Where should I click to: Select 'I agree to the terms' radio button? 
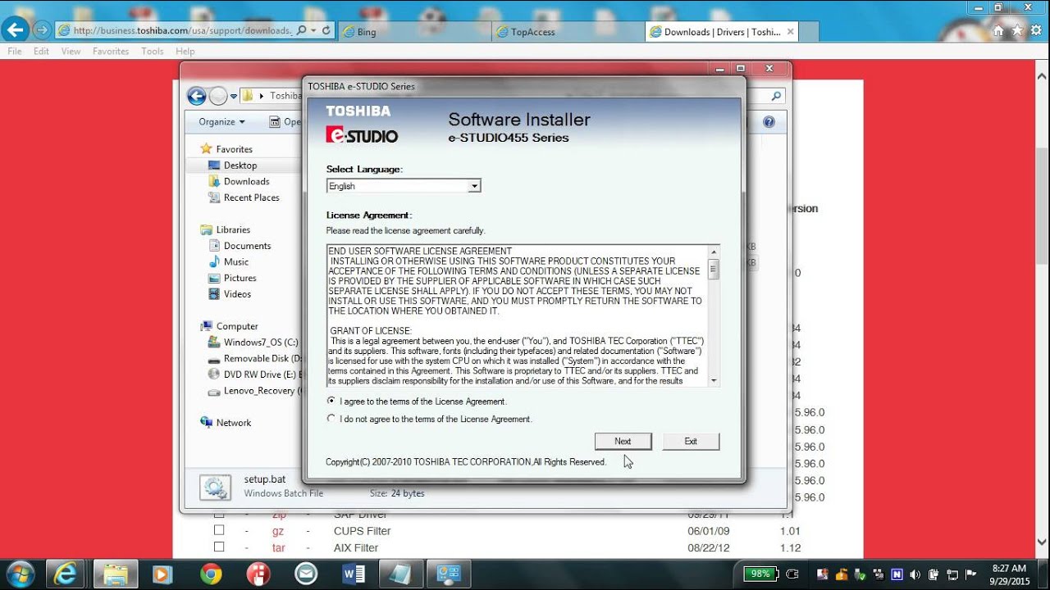point(331,401)
